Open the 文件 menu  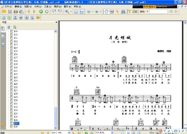click(x=8, y=7)
